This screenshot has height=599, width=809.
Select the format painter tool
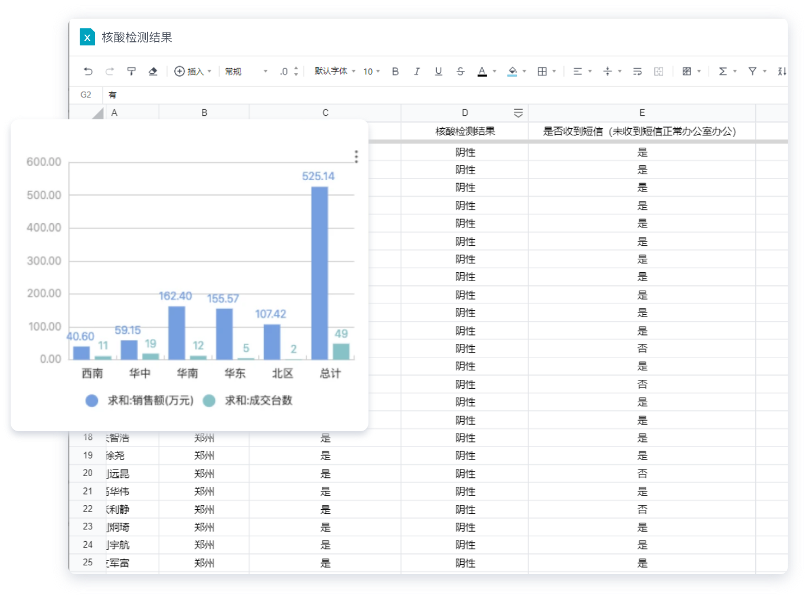131,71
